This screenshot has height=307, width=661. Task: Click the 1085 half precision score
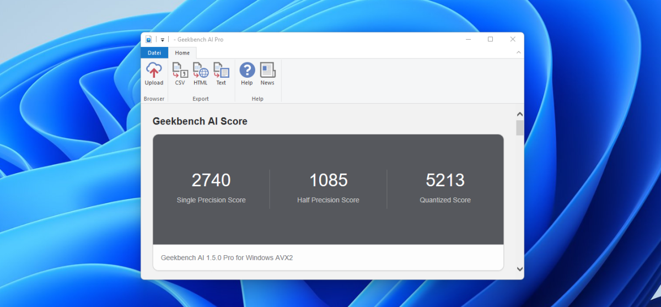coord(329,180)
